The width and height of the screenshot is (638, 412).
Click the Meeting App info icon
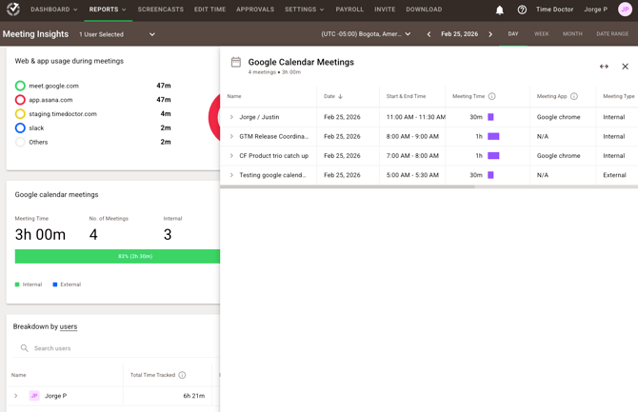click(x=574, y=96)
